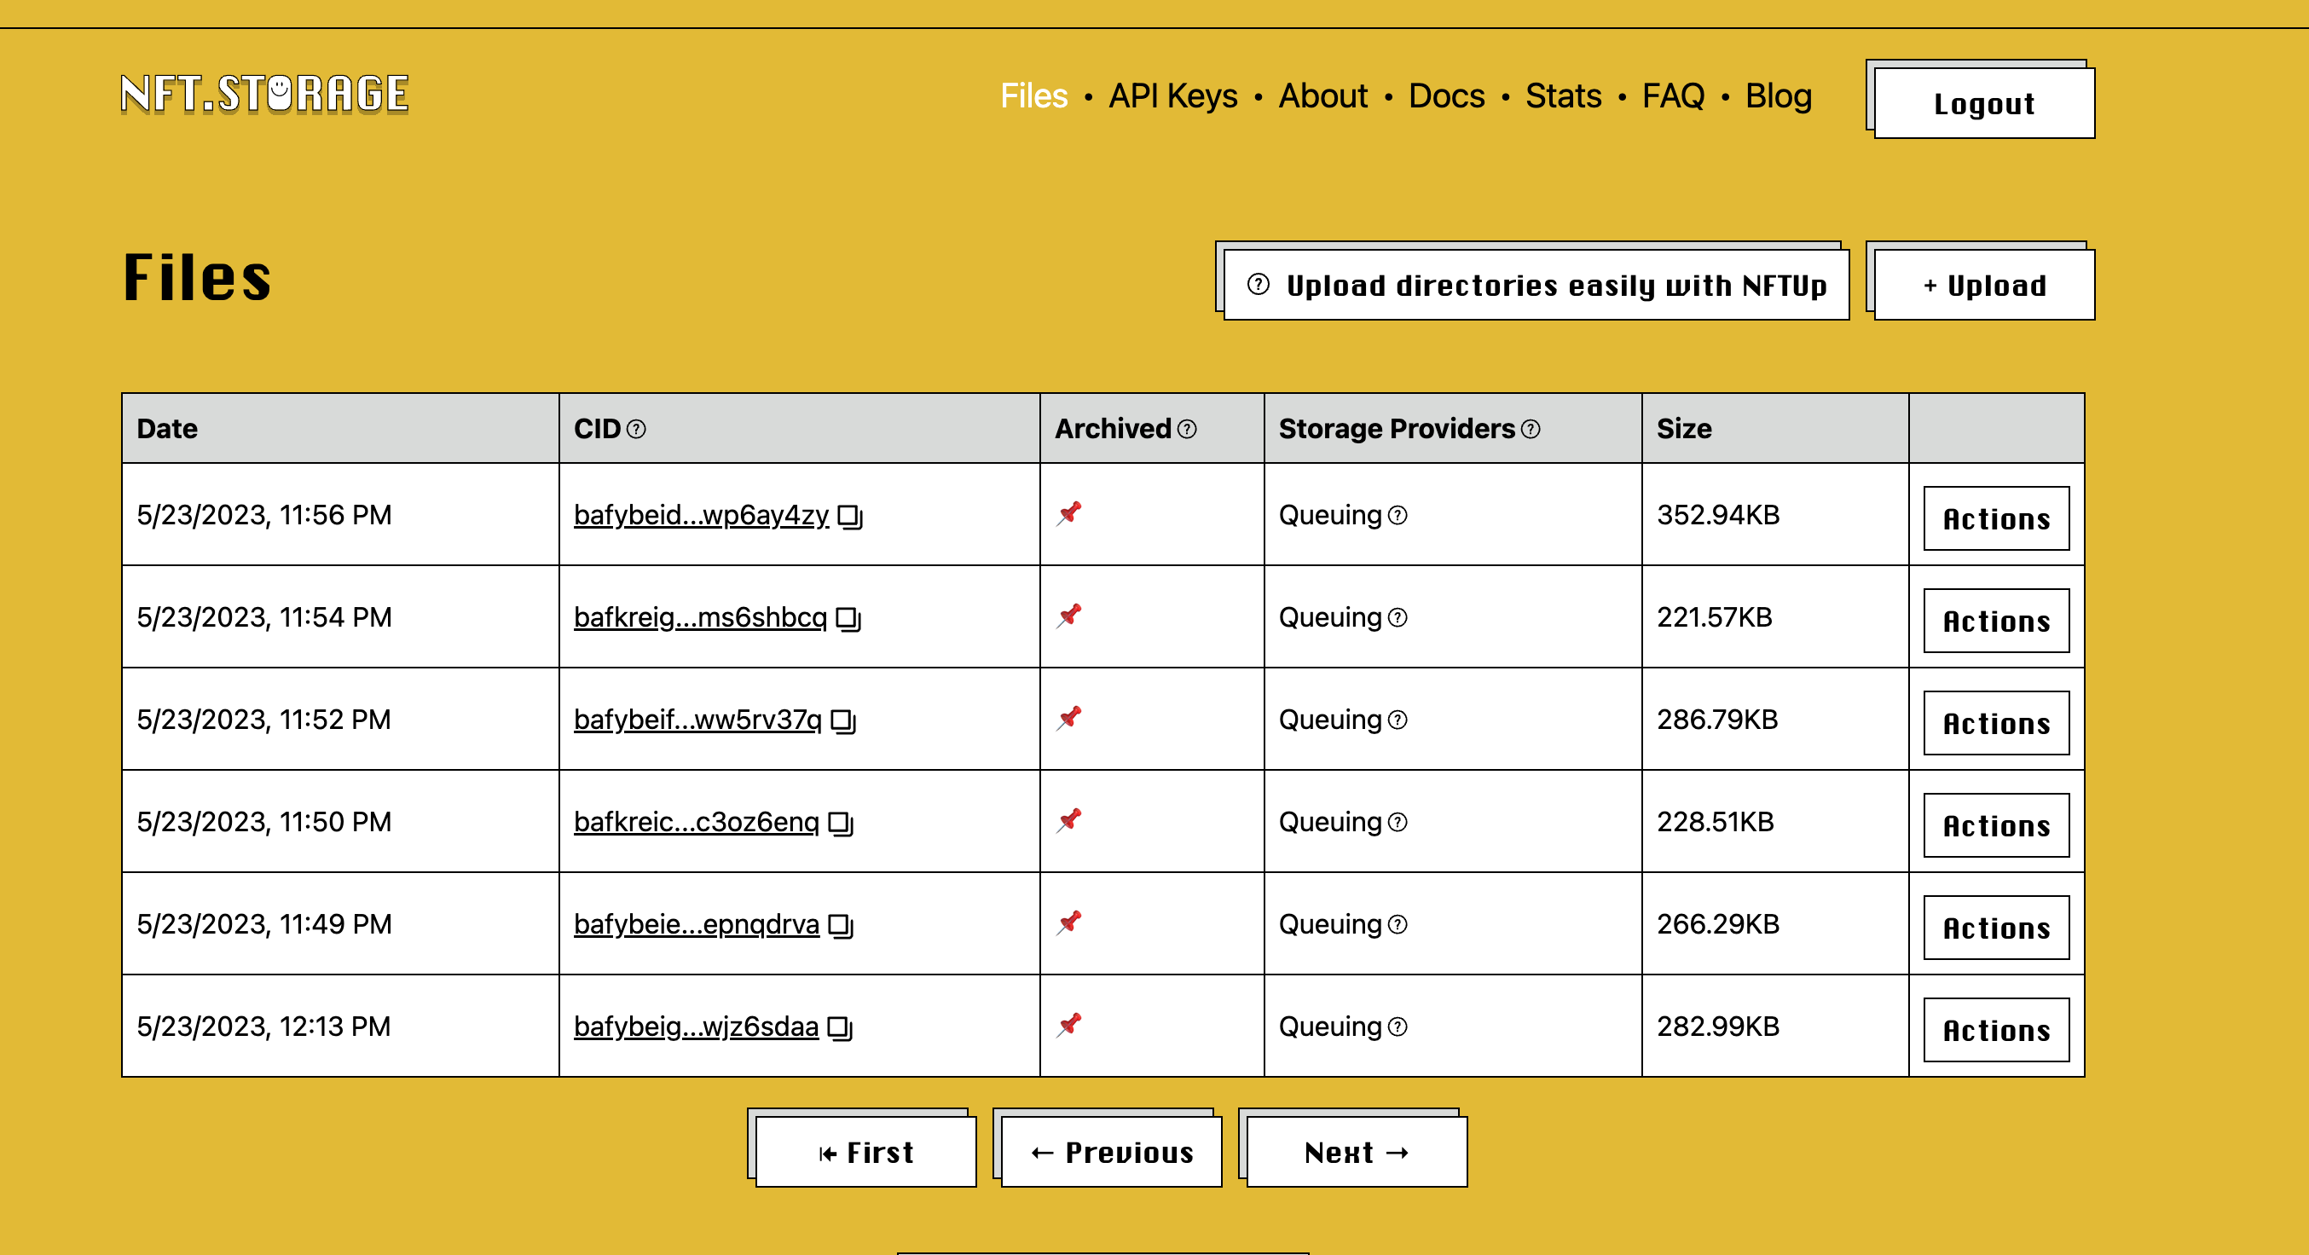
Task: Click the pin icon in the 11:52 PM row
Action: [x=1068, y=718]
